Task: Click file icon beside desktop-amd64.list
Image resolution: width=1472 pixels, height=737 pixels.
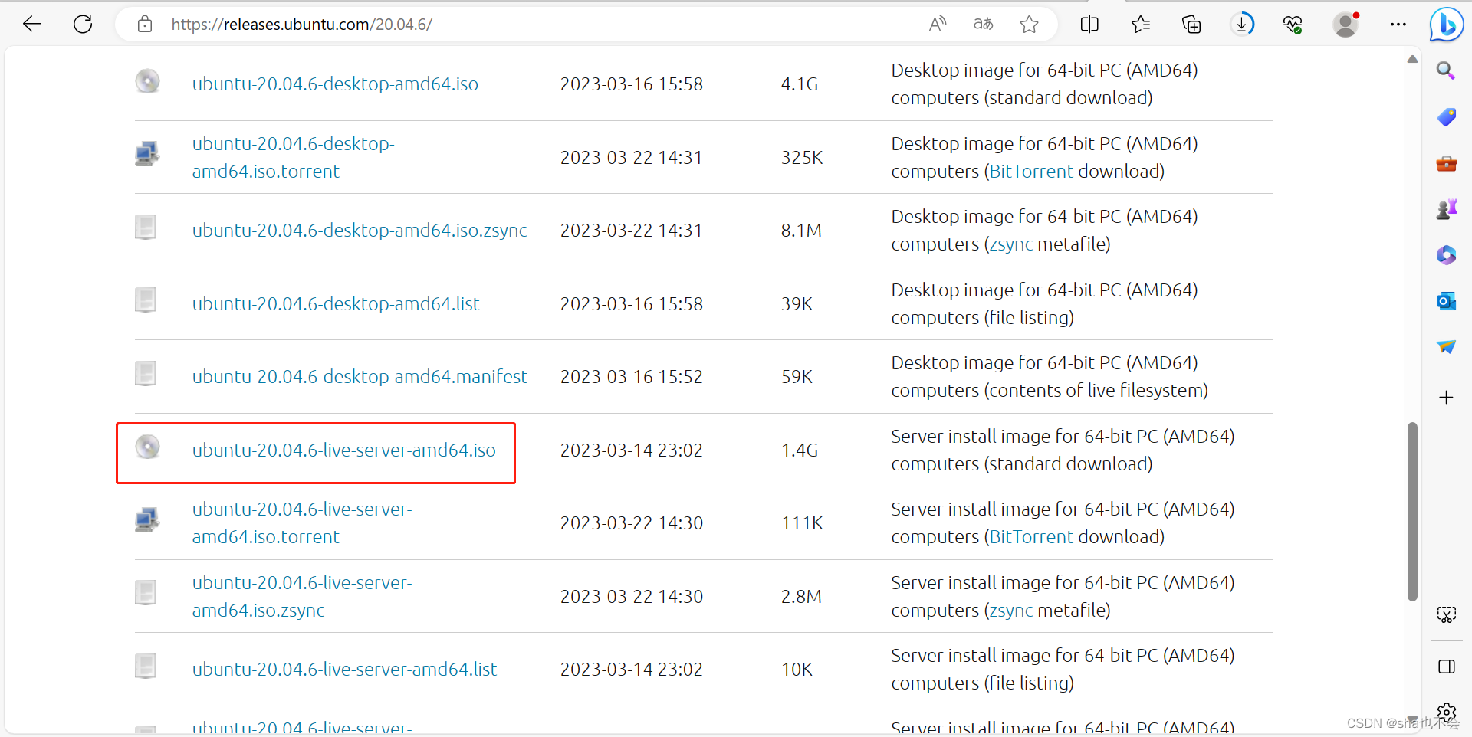Action: pos(146,300)
